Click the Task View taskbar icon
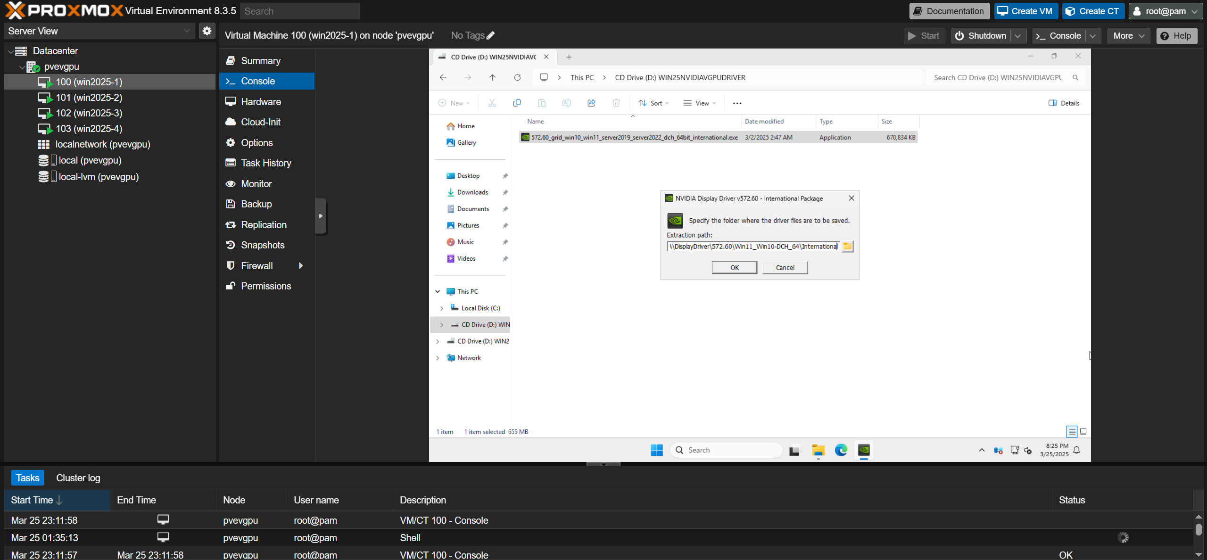This screenshot has width=1207, height=560. (x=795, y=450)
